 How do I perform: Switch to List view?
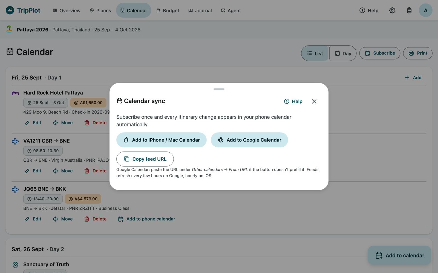[315, 53]
